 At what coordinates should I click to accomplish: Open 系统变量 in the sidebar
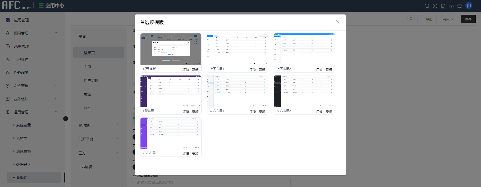click(23, 125)
